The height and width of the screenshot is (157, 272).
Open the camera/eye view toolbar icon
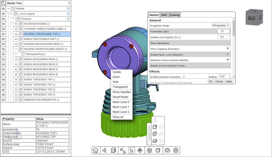tap(105, 151)
